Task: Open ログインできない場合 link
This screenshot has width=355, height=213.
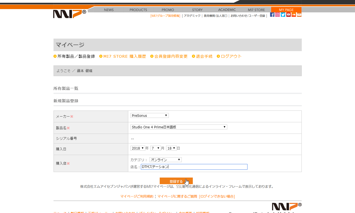Action: (217, 196)
